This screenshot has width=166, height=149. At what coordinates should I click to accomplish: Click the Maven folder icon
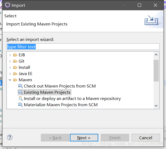(15, 80)
